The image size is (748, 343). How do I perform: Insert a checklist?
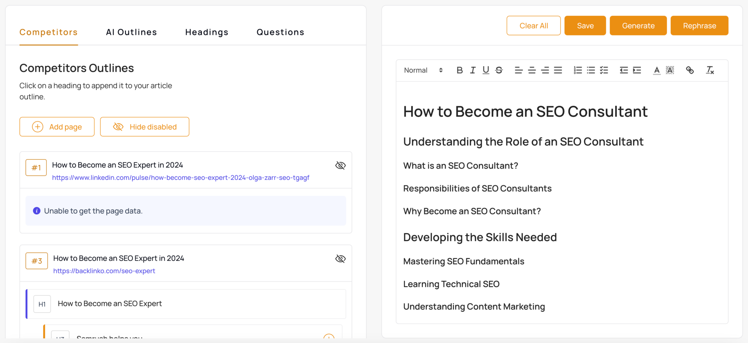point(604,70)
